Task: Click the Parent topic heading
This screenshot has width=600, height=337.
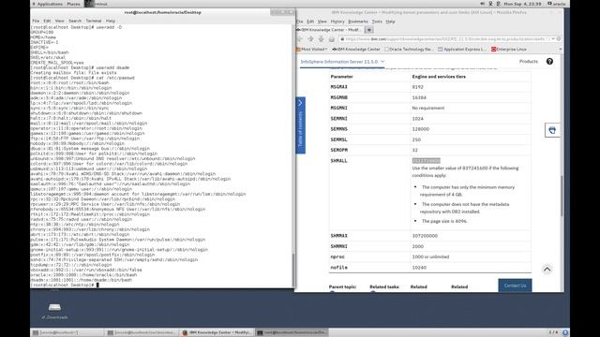Action: [342, 286]
